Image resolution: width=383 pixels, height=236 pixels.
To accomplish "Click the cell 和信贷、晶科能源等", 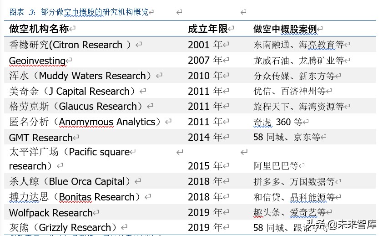I will point(294,197).
